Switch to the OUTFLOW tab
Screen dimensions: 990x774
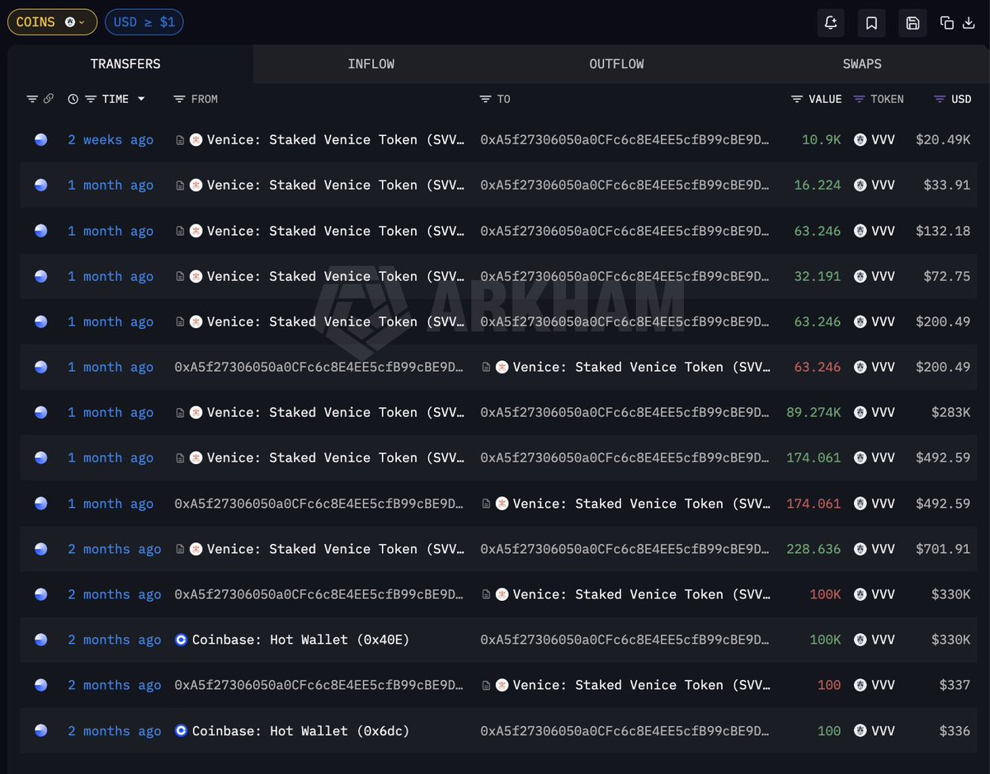616,64
